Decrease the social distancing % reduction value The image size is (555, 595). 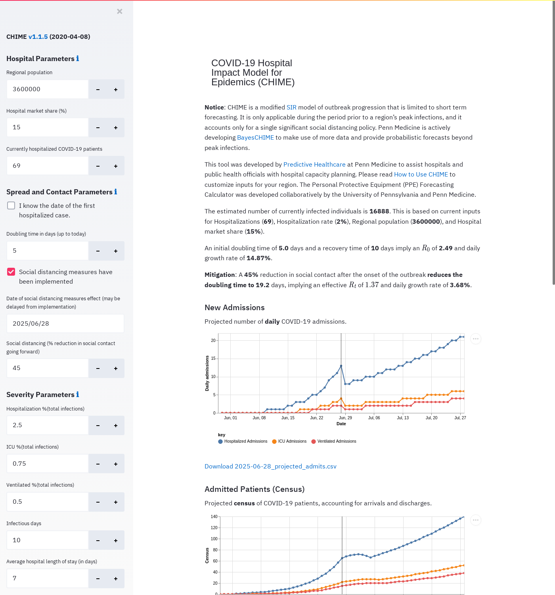pyautogui.click(x=98, y=369)
